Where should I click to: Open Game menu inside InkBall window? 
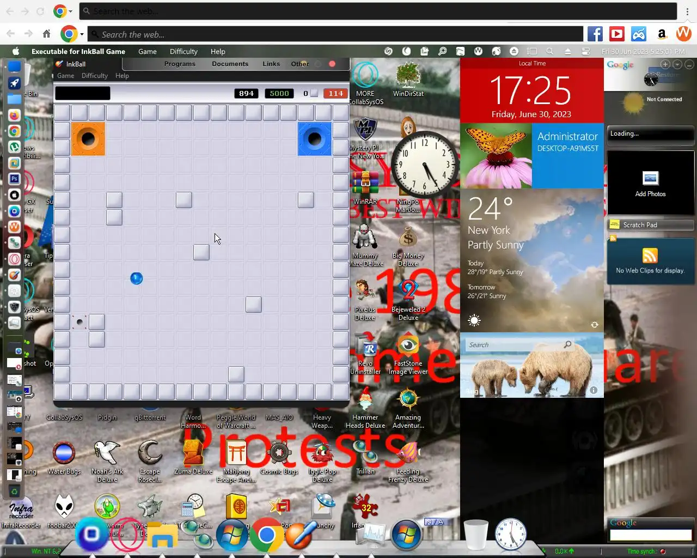coord(66,76)
